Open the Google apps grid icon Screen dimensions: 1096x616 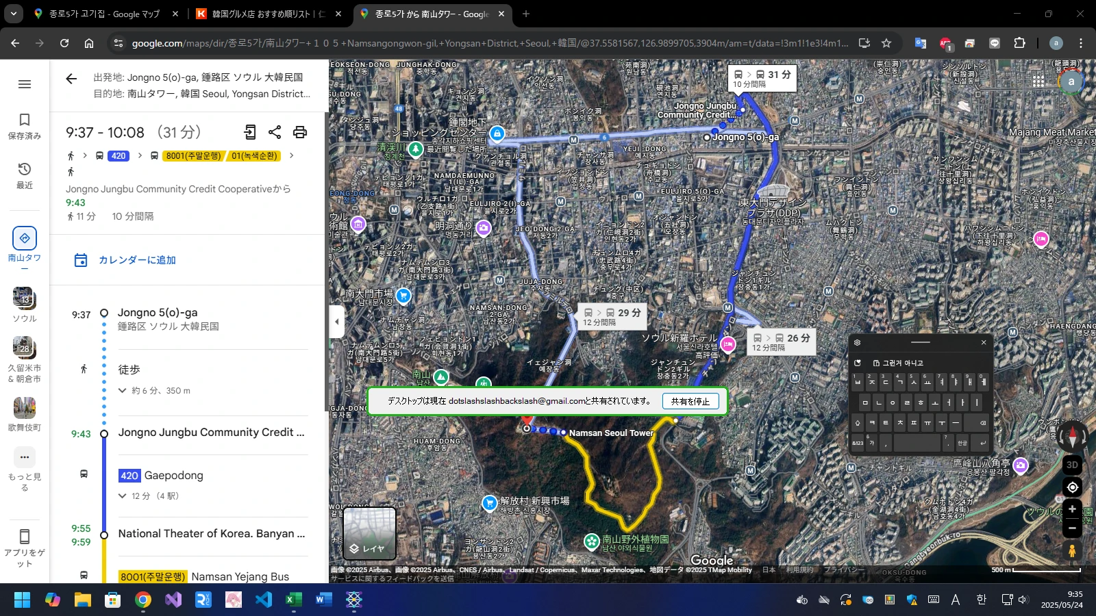click(x=1039, y=81)
